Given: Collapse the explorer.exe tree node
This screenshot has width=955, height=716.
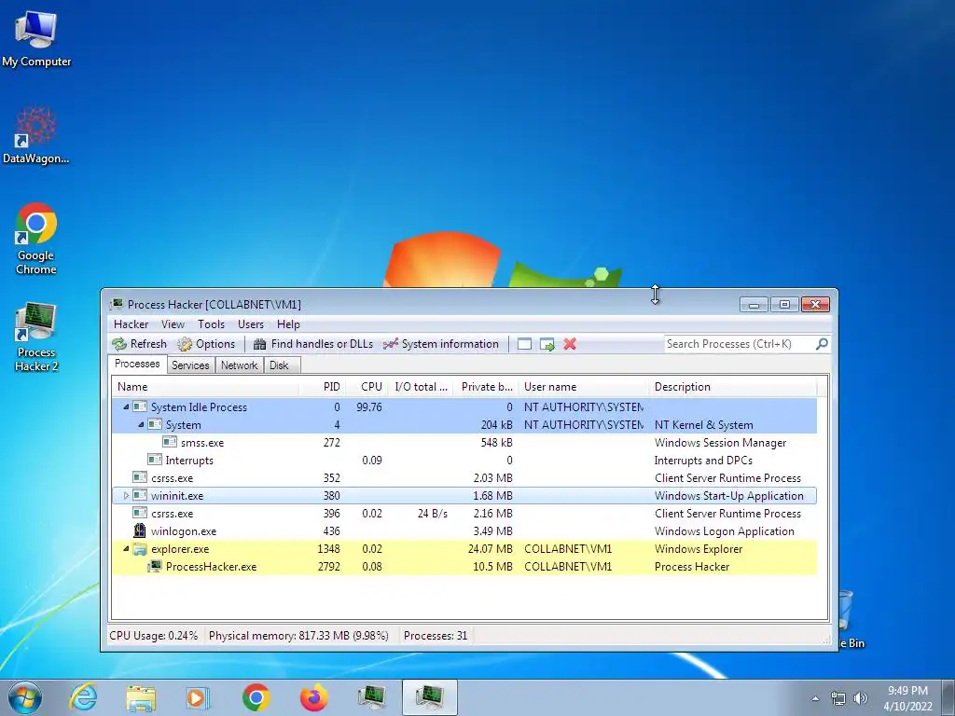Looking at the screenshot, I should click(126, 548).
